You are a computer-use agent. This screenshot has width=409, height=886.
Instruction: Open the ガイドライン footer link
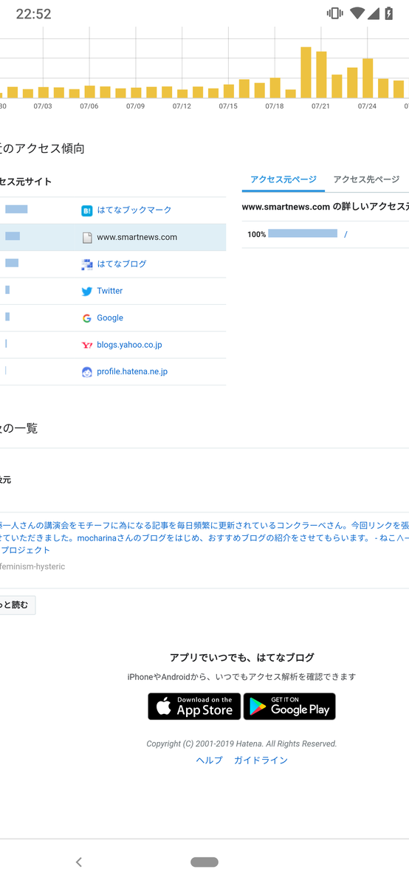[261, 760]
